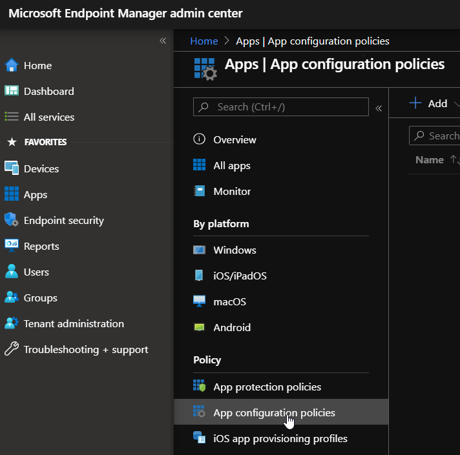460x455 pixels.
Task: Click the Home breadcrumb link
Action: [204, 41]
